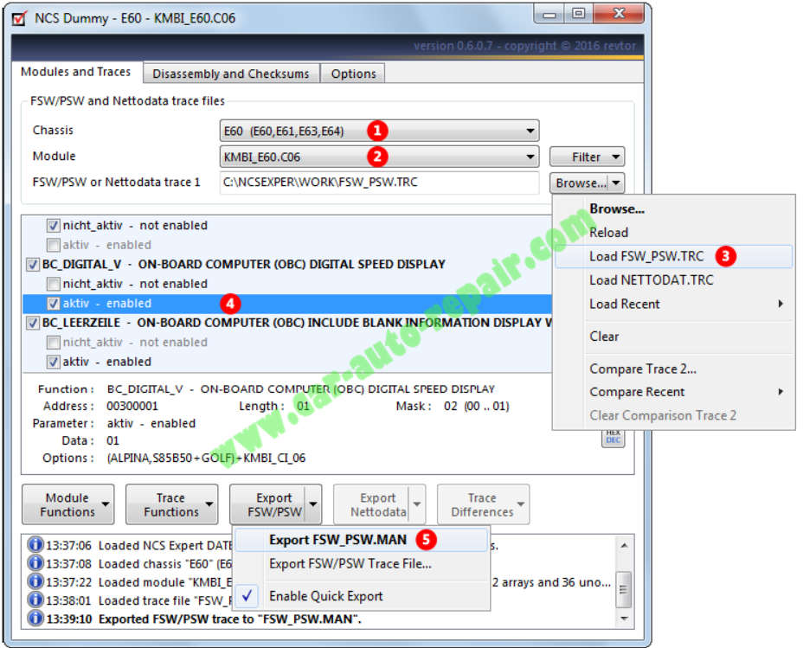803x648 pixels.
Task: Check the BC_DIGITAL_V function checkbox
Action: [x=33, y=265]
